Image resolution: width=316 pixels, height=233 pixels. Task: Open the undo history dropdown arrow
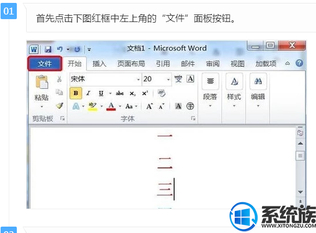pyautogui.click(x=68, y=49)
